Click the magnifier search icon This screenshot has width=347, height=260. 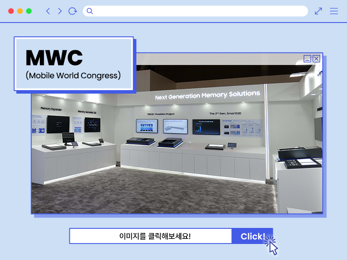pos(90,11)
